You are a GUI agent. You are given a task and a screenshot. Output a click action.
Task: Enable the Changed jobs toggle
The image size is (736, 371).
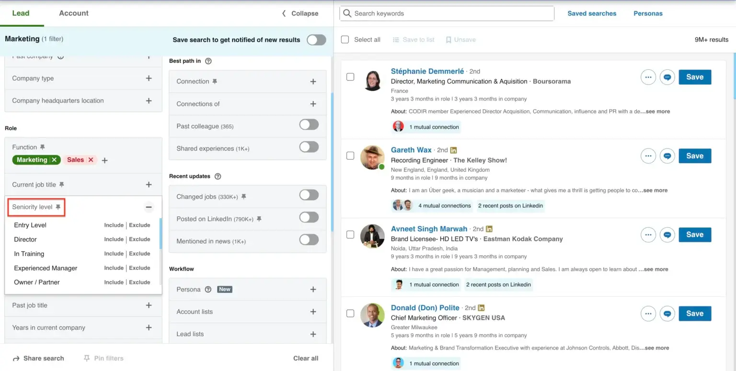pyautogui.click(x=309, y=195)
